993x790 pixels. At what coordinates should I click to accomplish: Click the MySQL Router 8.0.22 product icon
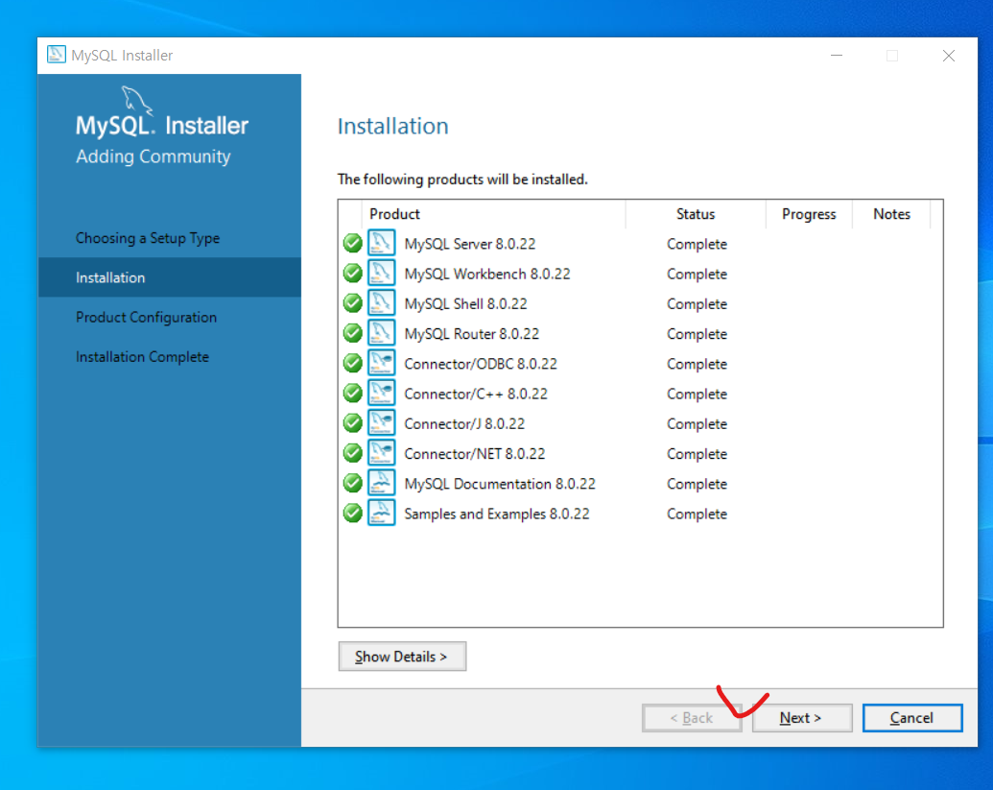381,333
